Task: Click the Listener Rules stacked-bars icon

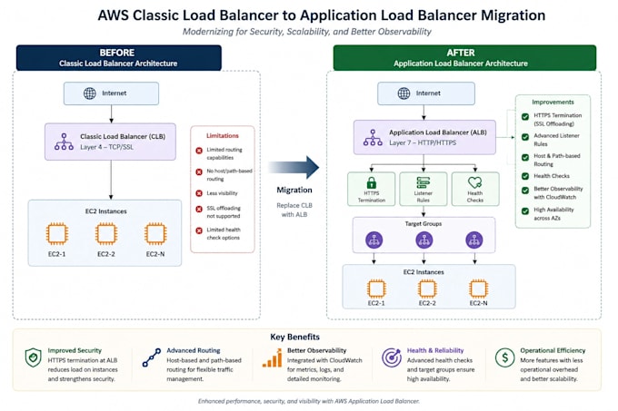Action: coord(424,182)
